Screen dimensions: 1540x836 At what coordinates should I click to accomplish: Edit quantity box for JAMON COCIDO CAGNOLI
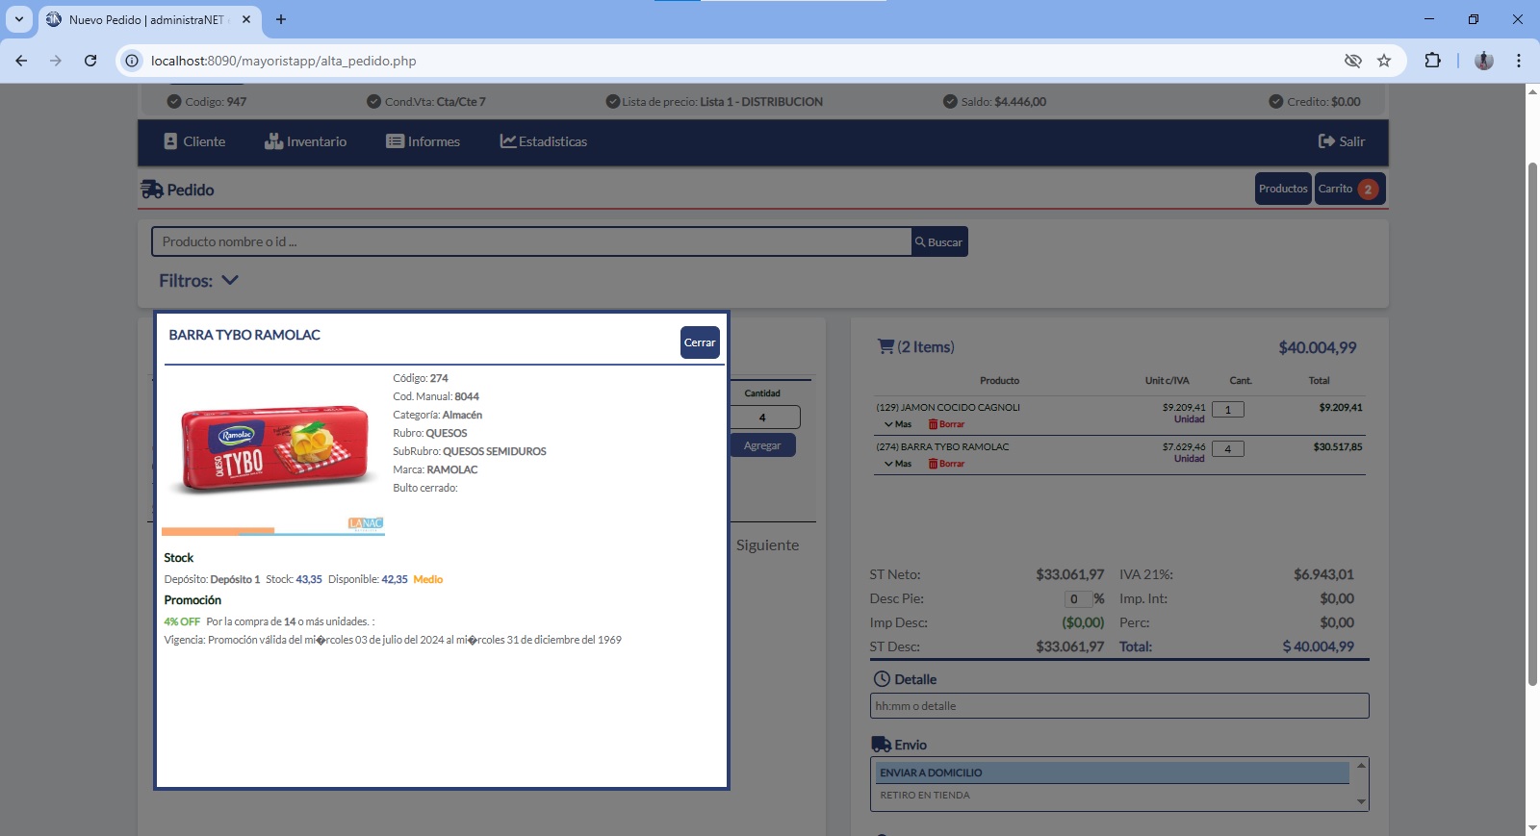click(1228, 410)
